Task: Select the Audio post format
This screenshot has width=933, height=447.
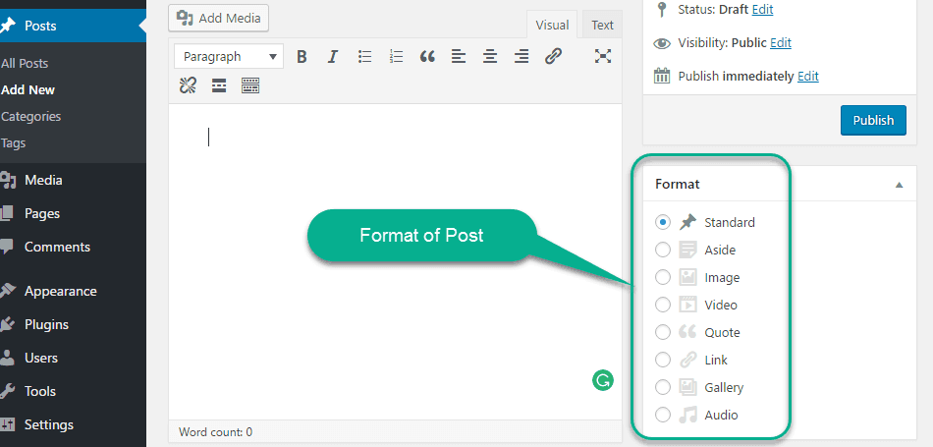Action: click(662, 415)
